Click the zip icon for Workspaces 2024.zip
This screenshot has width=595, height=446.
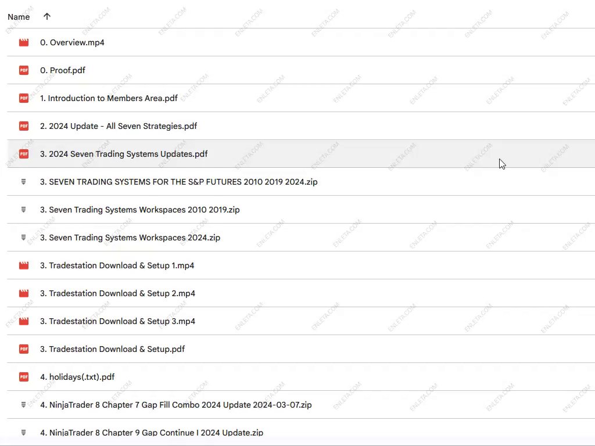click(24, 238)
